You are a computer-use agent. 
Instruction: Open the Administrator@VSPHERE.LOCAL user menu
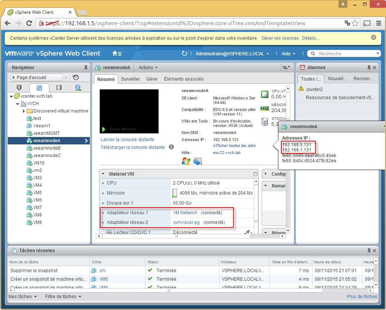click(x=232, y=54)
